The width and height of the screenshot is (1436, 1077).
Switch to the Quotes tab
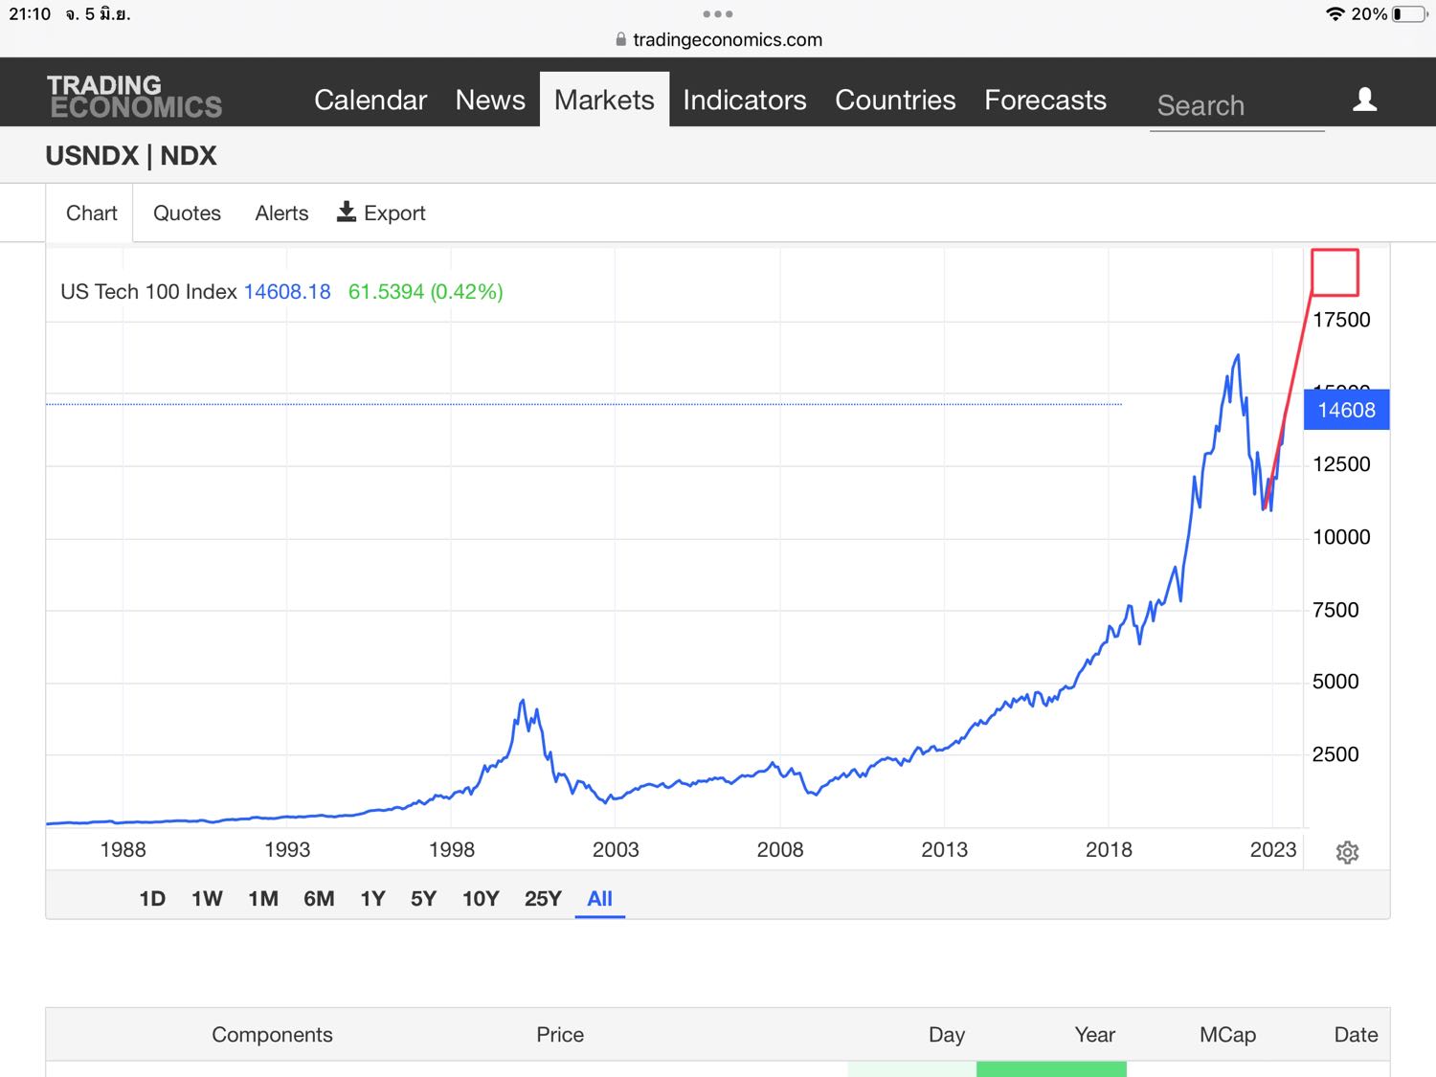[x=187, y=213]
